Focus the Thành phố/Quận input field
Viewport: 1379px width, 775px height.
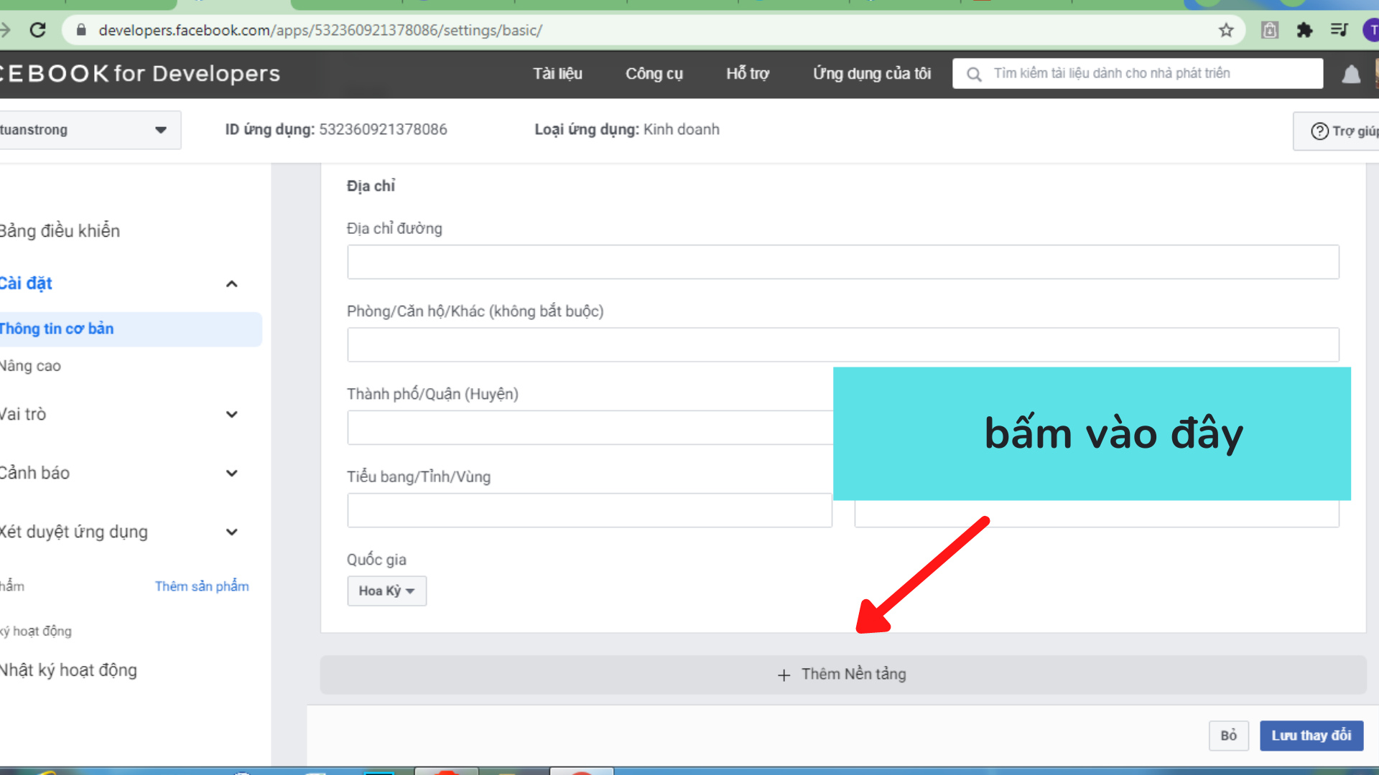(x=590, y=428)
